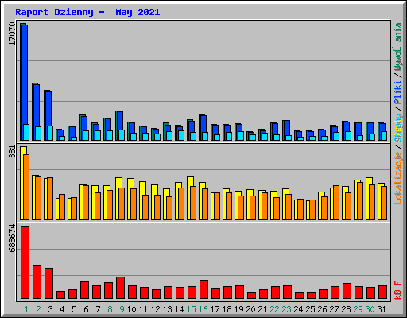Select day label 22 on the axis
Screen dimensions: 407x318
(274, 309)
